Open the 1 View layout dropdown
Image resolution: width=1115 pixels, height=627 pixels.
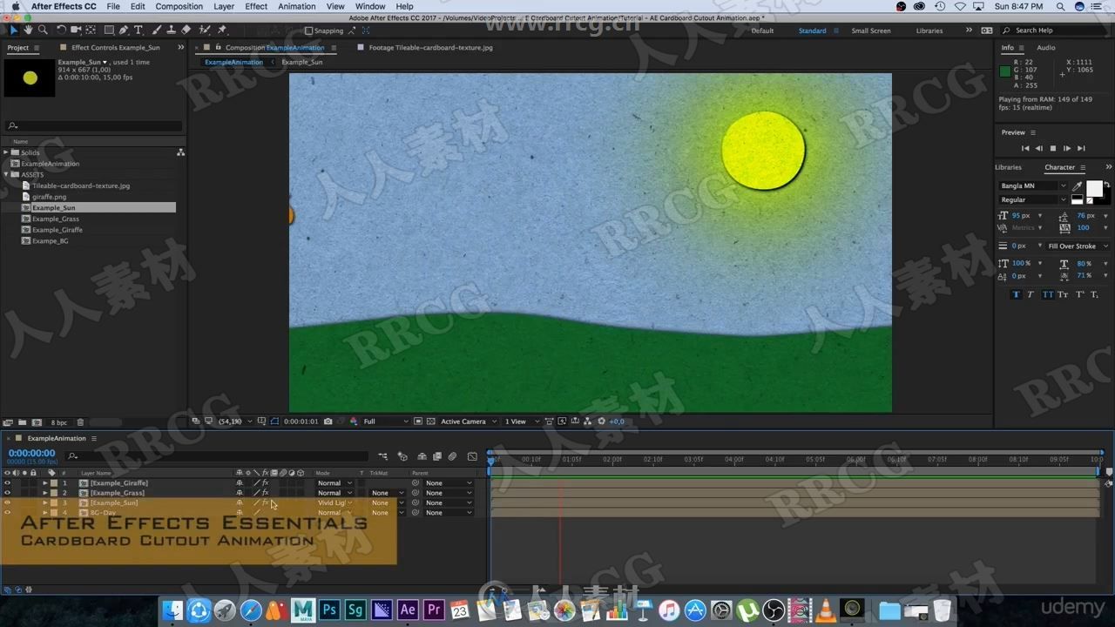tap(522, 421)
